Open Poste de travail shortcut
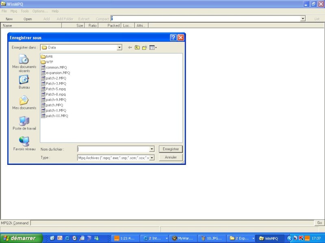The width and height of the screenshot is (325, 243). pyautogui.click(x=24, y=123)
